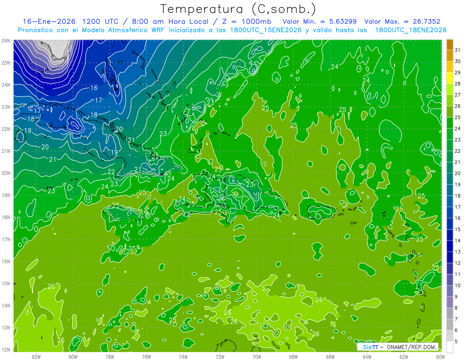Viewport: 468px width, 362px height.
Task: Click the "Valor Min. = 5.63299" text
Action: click(319, 21)
